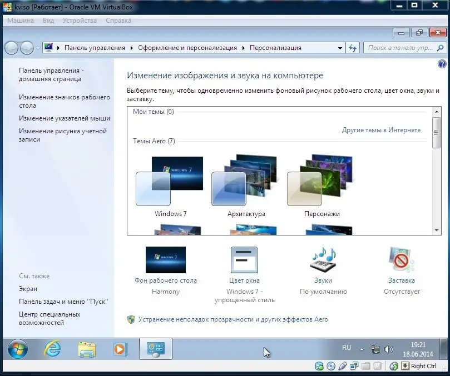Refresh the page with the address bar icon
The image size is (450, 376).
pyautogui.click(x=353, y=48)
